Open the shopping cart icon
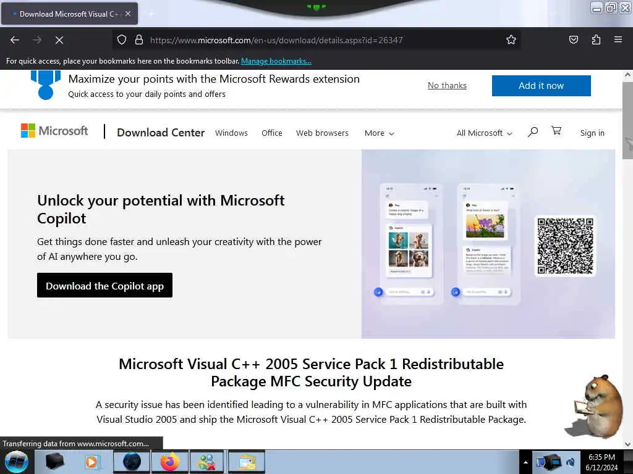 (x=556, y=131)
